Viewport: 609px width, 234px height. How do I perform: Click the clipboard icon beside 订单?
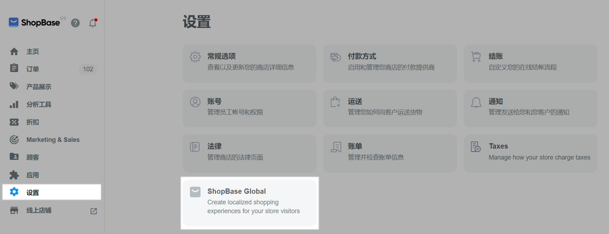(14, 68)
